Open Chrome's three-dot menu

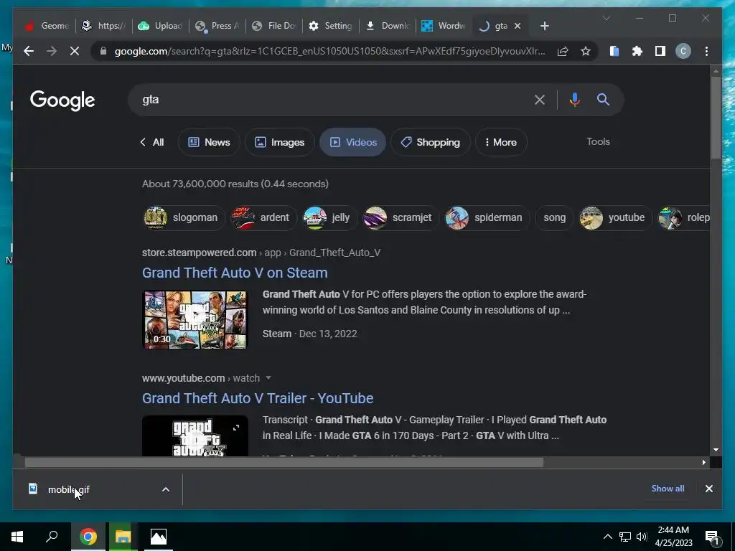(706, 51)
